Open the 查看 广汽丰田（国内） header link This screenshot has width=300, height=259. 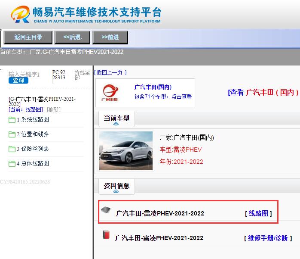263,92
